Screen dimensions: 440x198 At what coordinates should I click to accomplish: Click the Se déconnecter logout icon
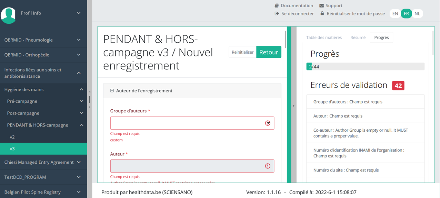tap(277, 13)
